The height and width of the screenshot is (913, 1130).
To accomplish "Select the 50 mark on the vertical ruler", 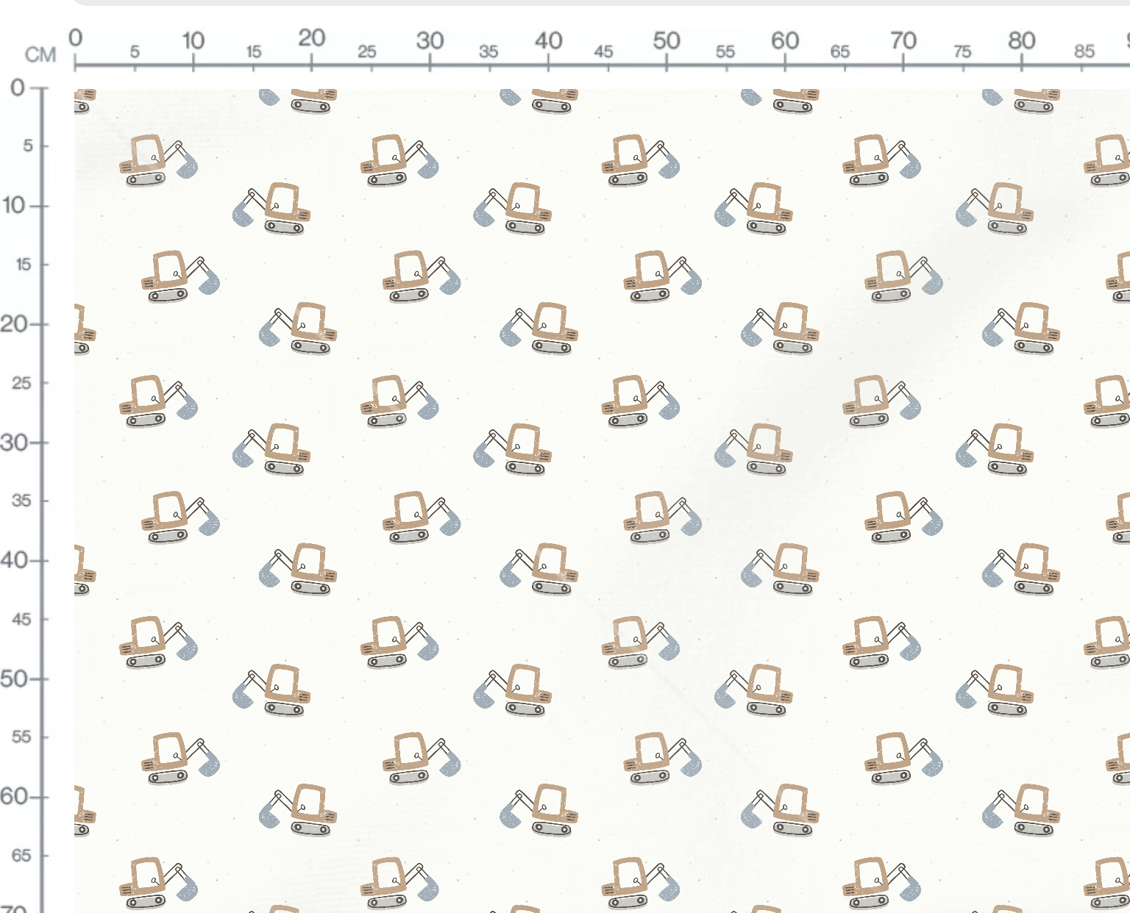I will click(14, 679).
